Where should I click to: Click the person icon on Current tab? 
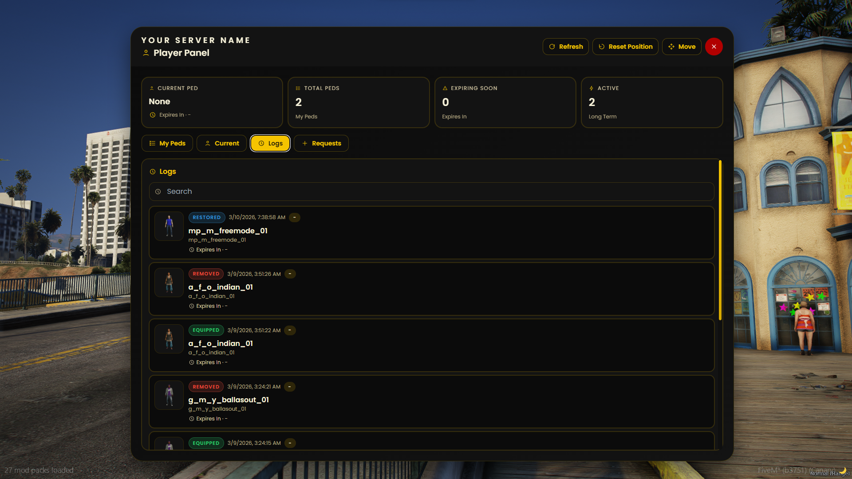208,143
